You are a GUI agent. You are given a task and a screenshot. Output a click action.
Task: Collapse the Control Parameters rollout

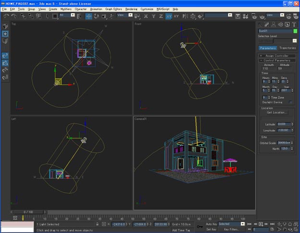point(276,60)
